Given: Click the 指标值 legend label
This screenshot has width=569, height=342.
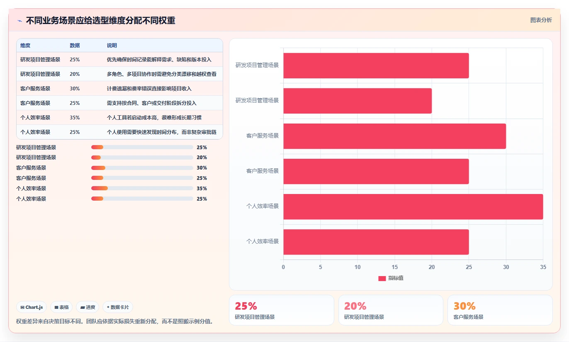Looking at the screenshot, I should coord(396,278).
